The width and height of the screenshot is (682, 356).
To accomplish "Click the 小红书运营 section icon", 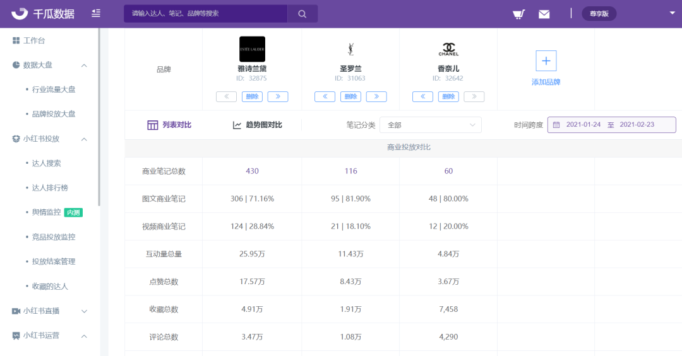I will click(16, 336).
